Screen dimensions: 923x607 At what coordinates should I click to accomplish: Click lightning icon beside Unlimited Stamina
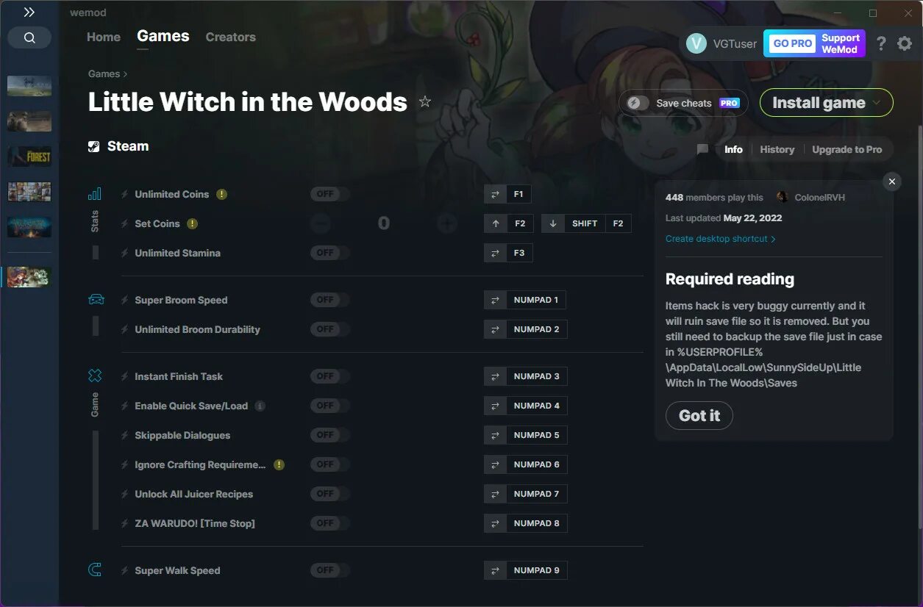[125, 253]
